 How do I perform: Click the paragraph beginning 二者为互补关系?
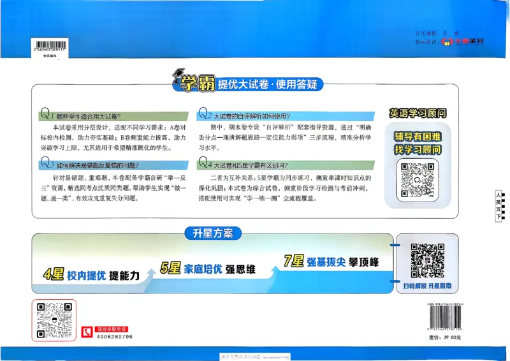pos(285,188)
